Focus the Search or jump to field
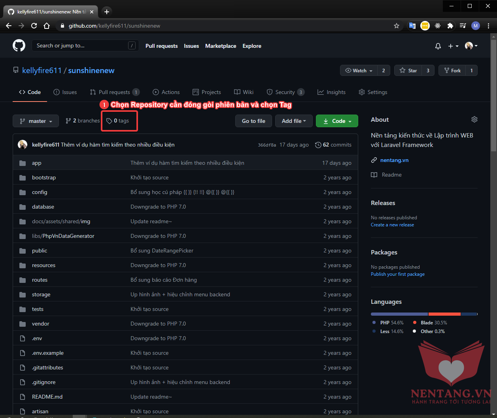This screenshot has height=418, width=497. tap(81, 46)
